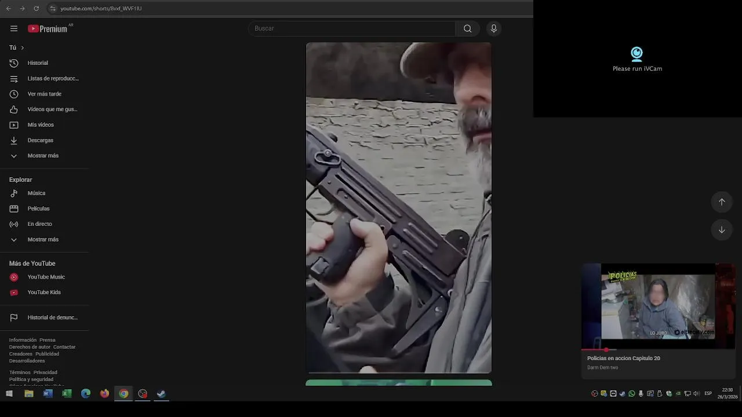The height and width of the screenshot is (417, 742).
Task: Open Mis vídeos in sidebar
Action: [x=44, y=125]
